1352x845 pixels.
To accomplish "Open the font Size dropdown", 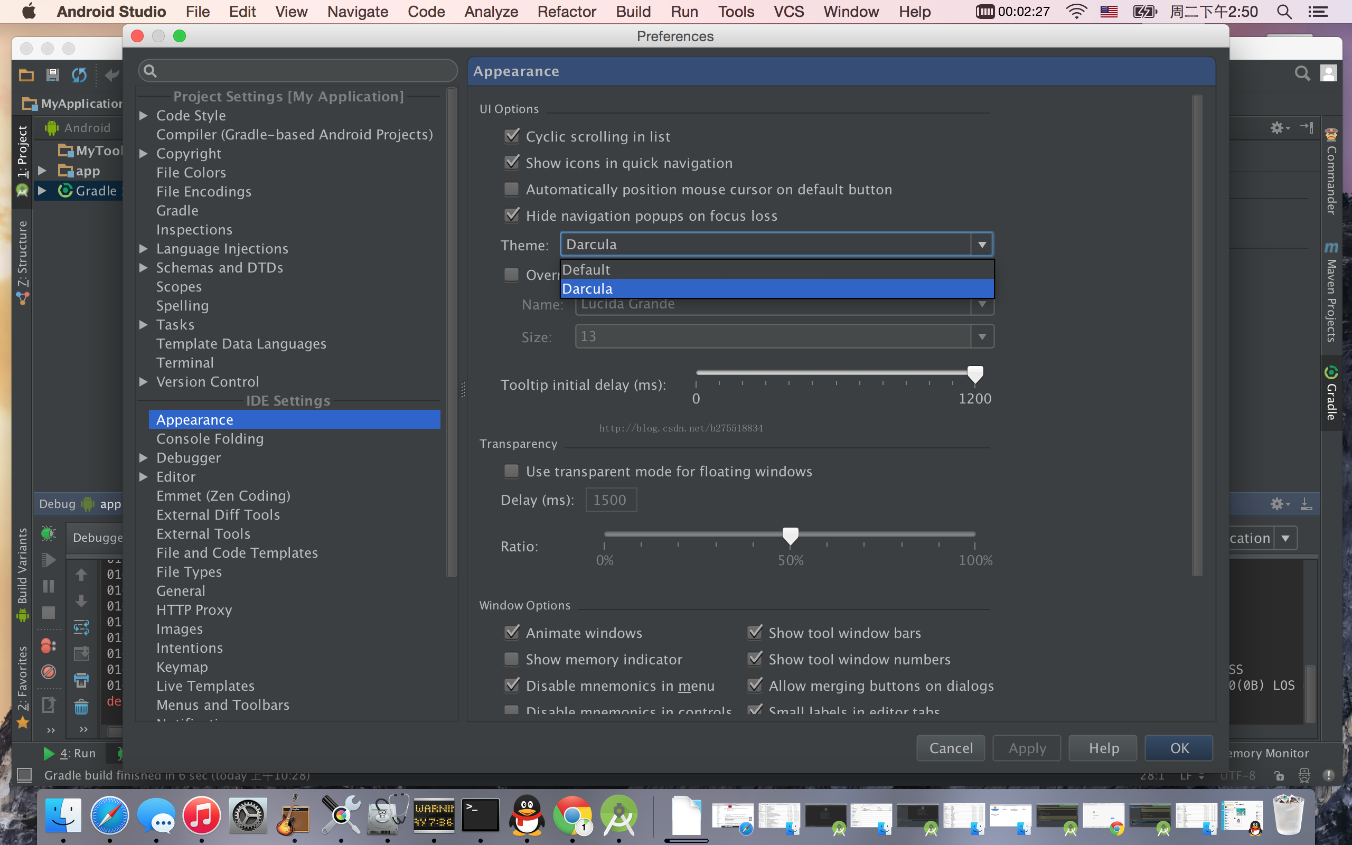I will point(982,336).
